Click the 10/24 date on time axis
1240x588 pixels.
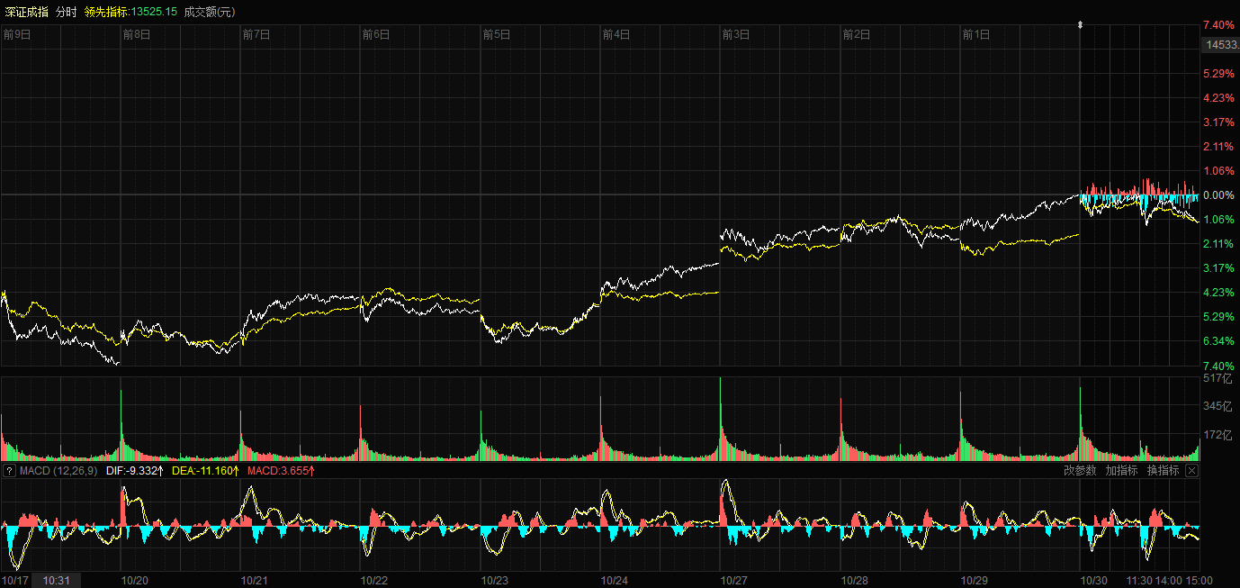coord(615,581)
